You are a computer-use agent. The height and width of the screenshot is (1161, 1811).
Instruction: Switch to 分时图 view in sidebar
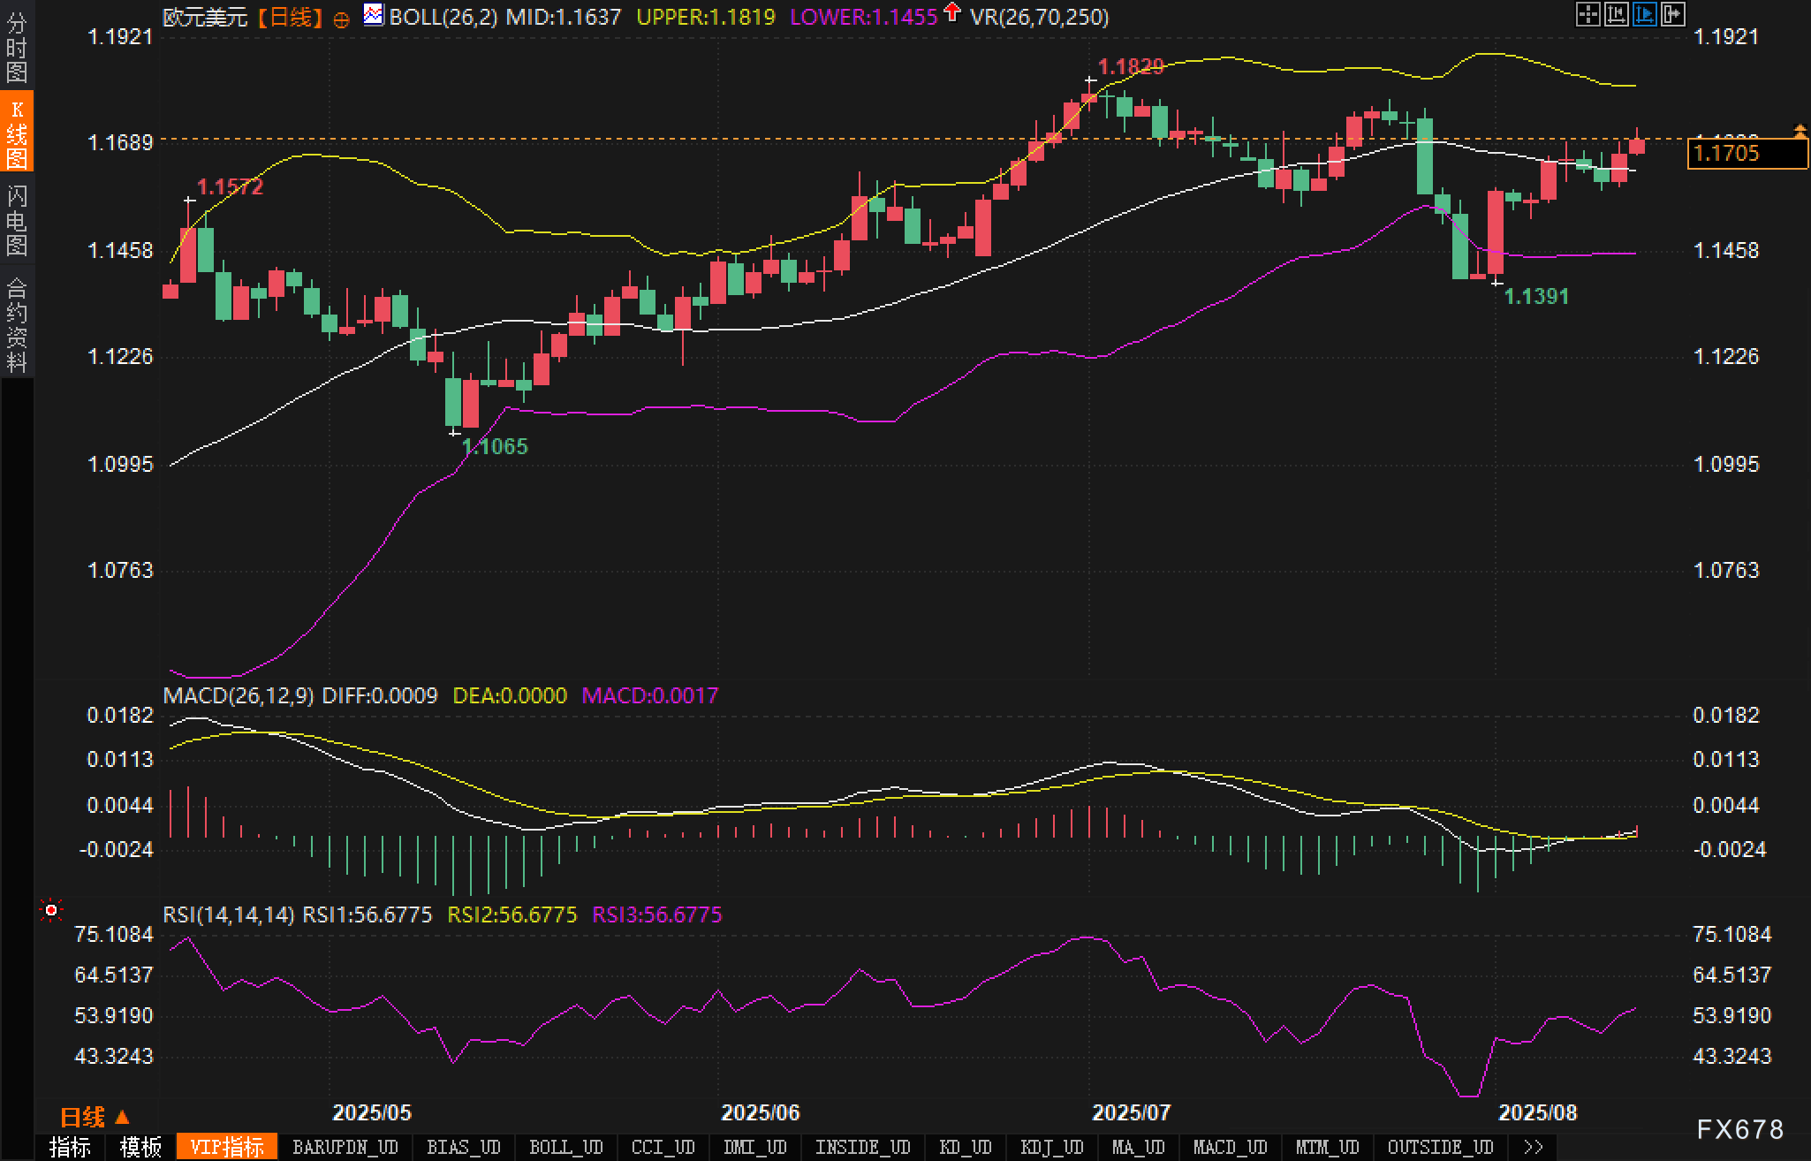tap(17, 48)
